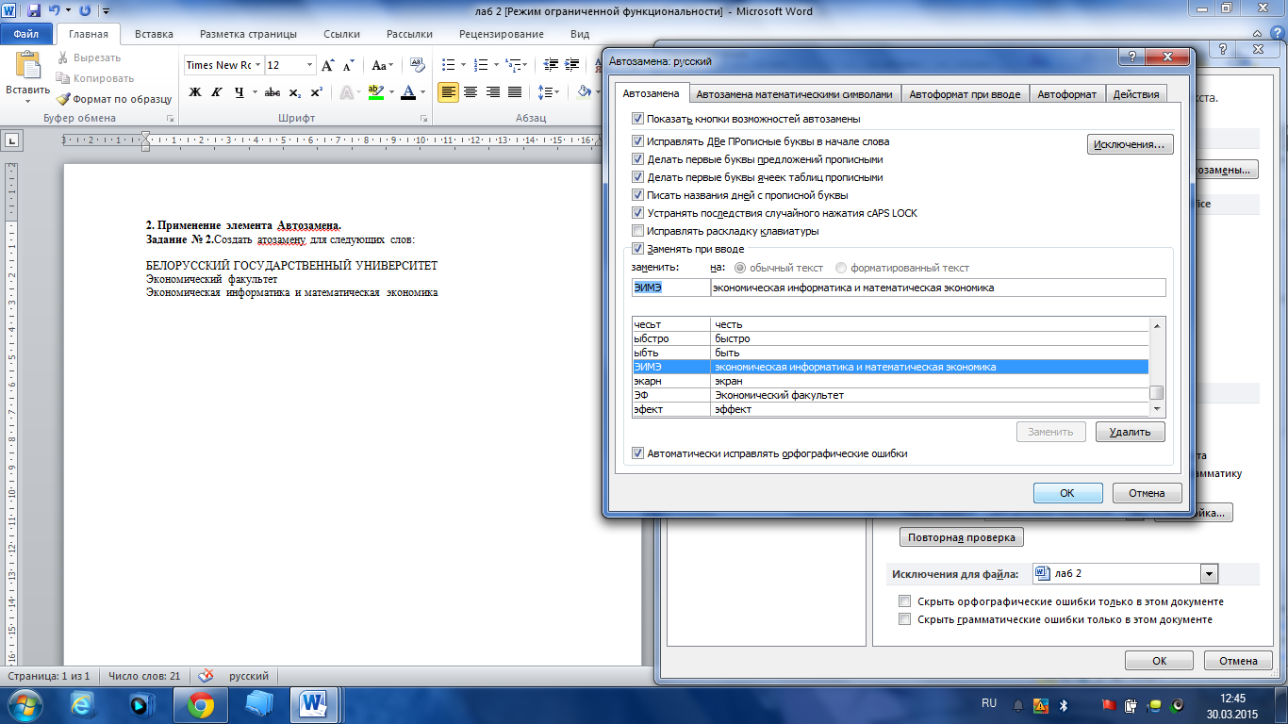Click the Redo icon in quick access toolbar
The image size is (1288, 724).
[85, 11]
